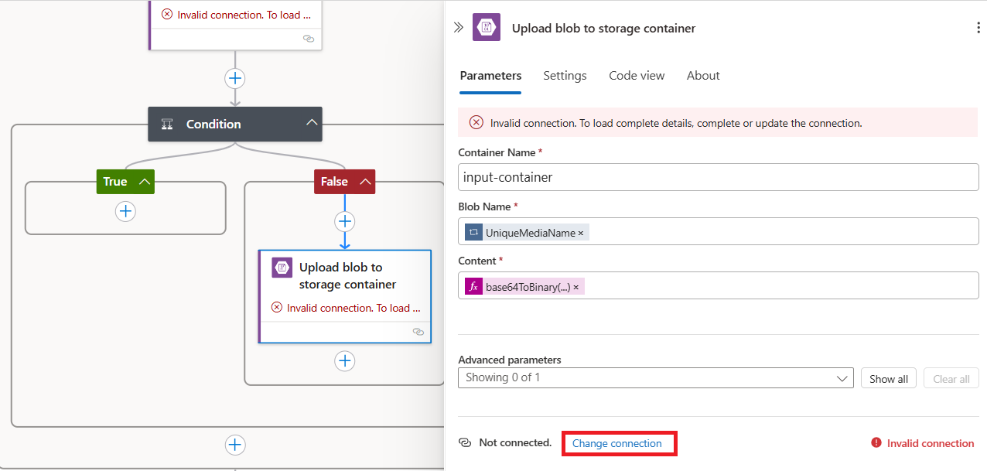Open the About tab
Image resolution: width=987 pixels, height=471 pixels.
point(703,76)
